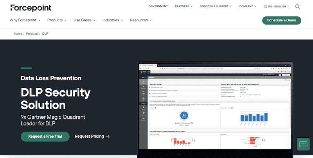This screenshot has width=313, height=158.
Task: Open the Government link
Action: coord(158,6)
